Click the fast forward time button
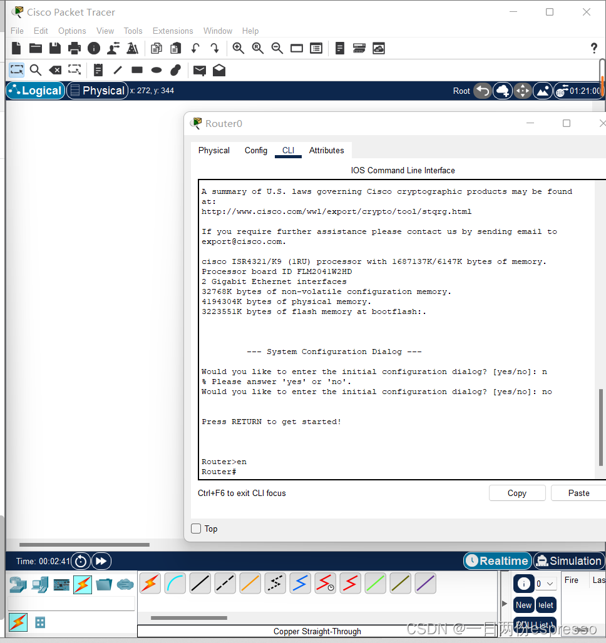 (x=101, y=561)
